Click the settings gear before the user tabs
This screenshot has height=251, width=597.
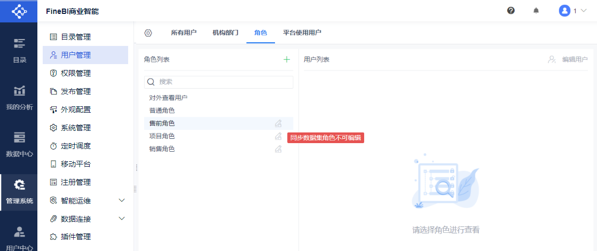tap(148, 33)
